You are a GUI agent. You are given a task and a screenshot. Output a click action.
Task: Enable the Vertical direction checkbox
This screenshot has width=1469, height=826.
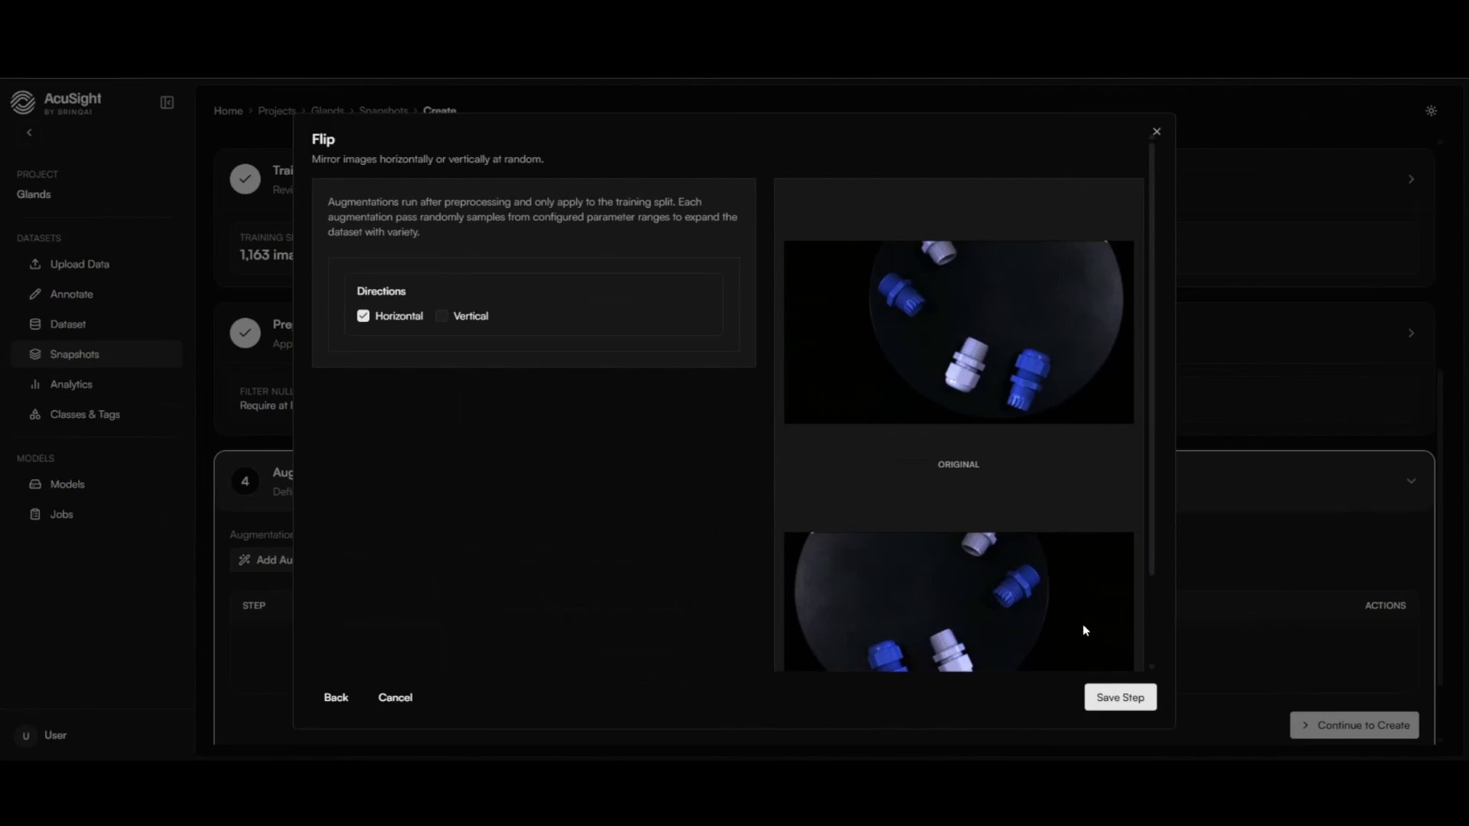click(x=441, y=316)
